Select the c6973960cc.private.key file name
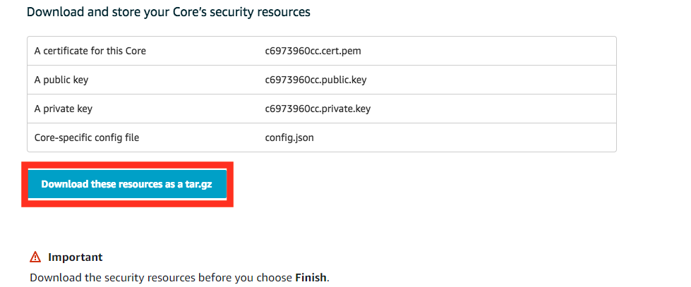Screen dimensions: 691x287 318,109
